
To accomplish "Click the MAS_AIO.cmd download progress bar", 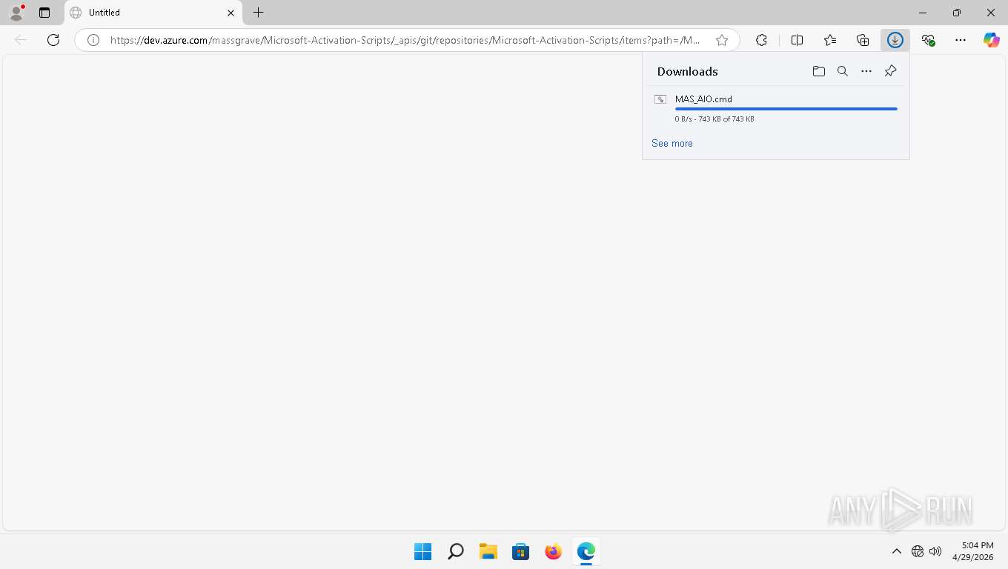I will [786, 109].
